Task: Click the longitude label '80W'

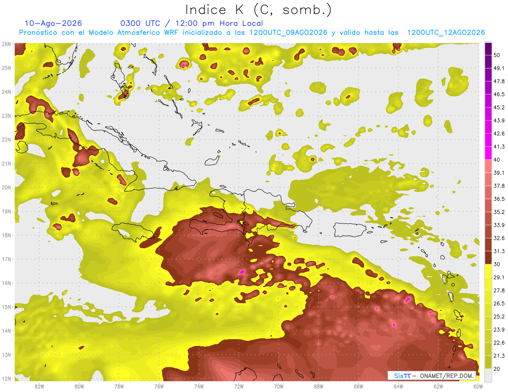Action: 79,386
